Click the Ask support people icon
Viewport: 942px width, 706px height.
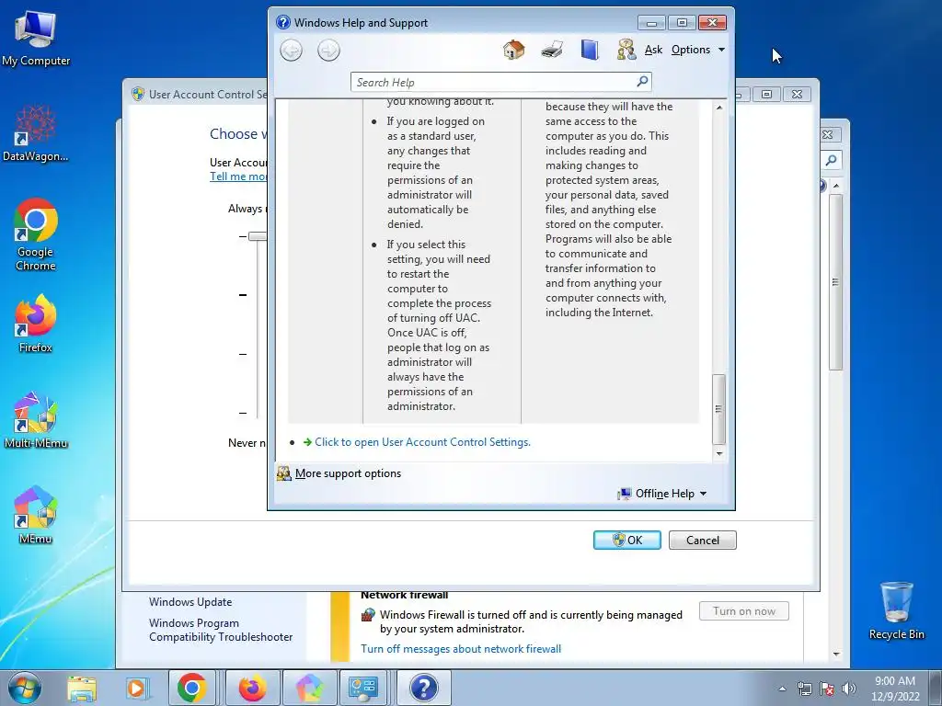click(626, 50)
